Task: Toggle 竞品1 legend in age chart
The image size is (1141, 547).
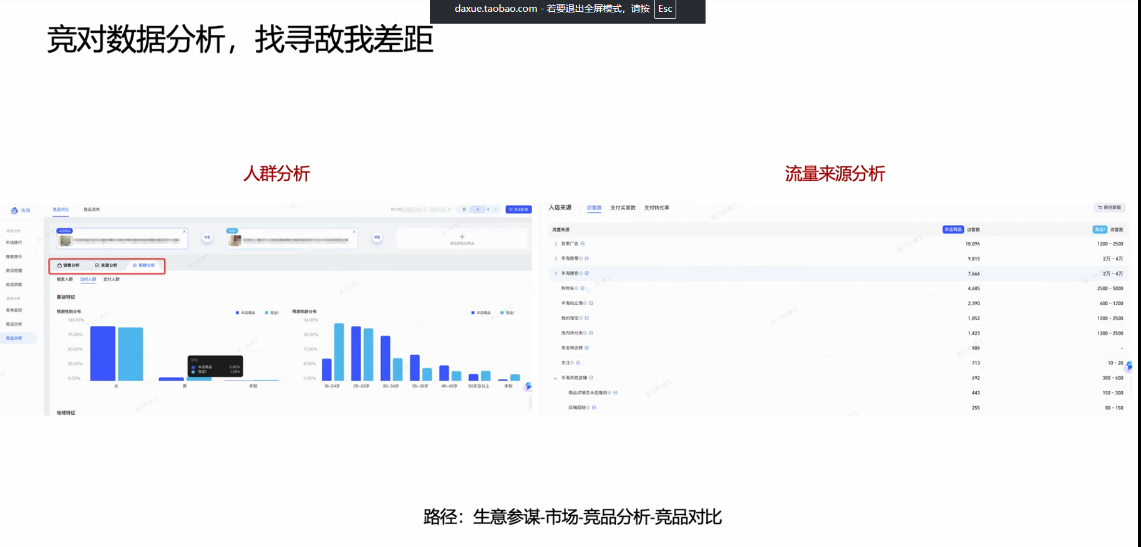Action: click(x=508, y=313)
